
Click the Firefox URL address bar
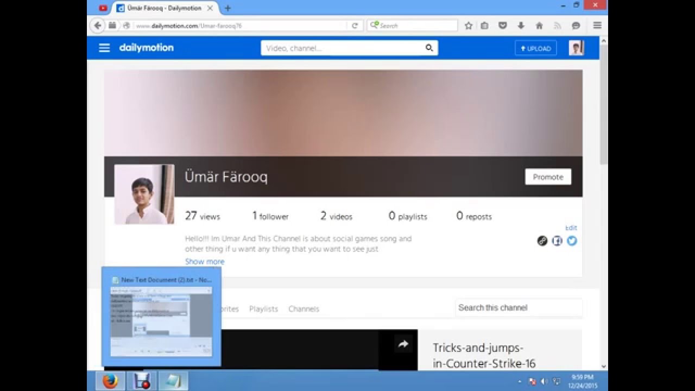point(239,26)
